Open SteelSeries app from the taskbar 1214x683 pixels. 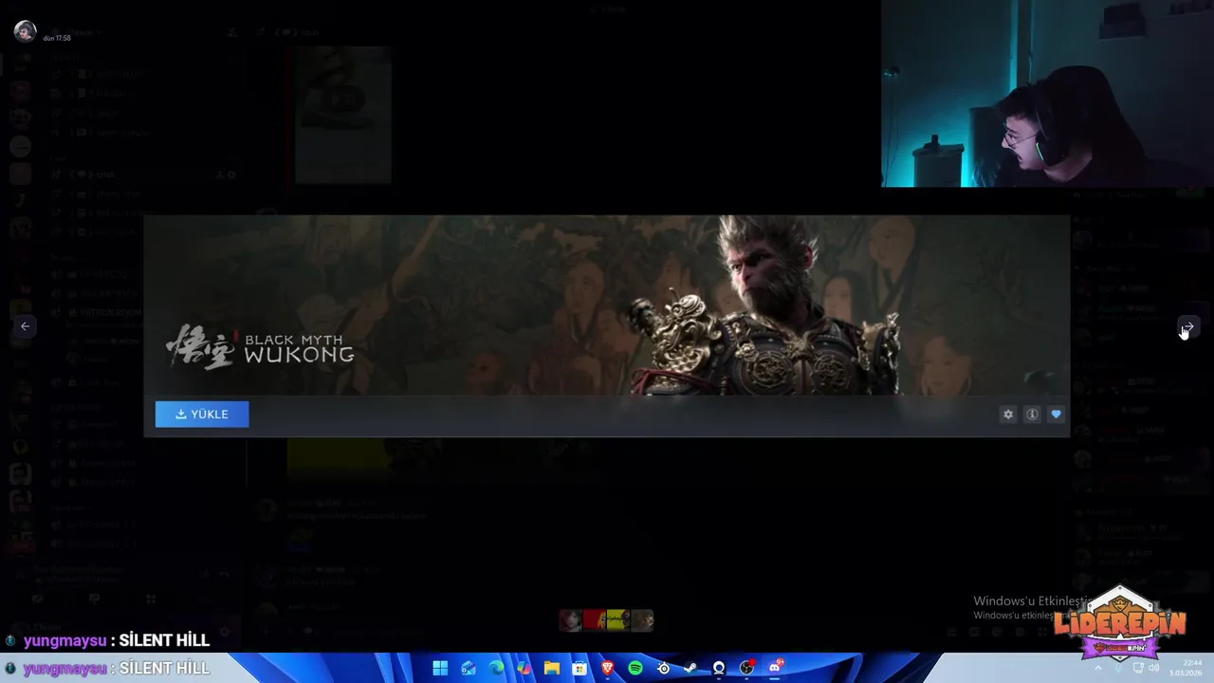663,668
